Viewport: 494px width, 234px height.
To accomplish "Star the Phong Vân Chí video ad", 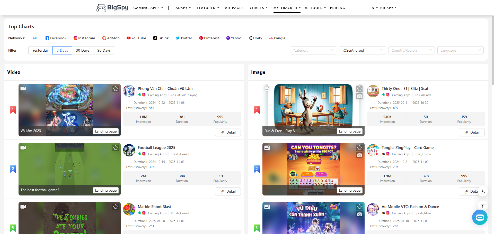I will pyautogui.click(x=115, y=89).
